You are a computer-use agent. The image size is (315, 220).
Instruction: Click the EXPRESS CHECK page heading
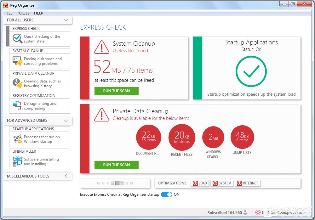point(103,27)
